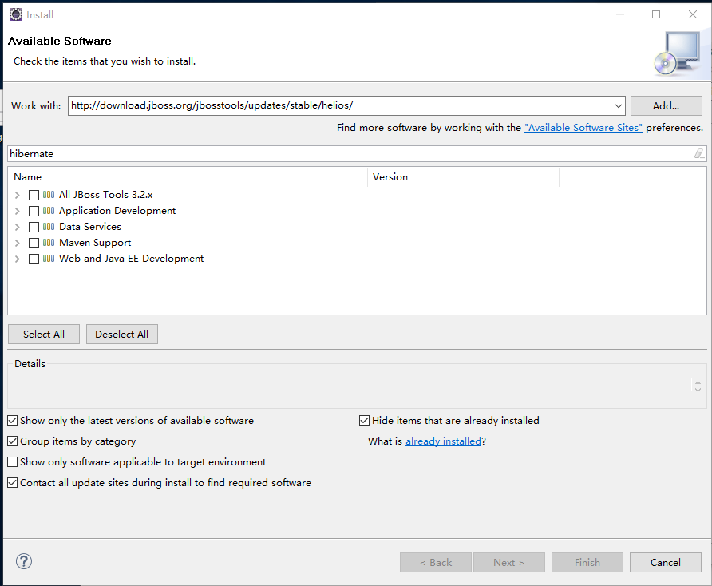The width and height of the screenshot is (712, 586).
Task: Clear the hibernate filter text with eraser icon
Action: [x=699, y=153]
